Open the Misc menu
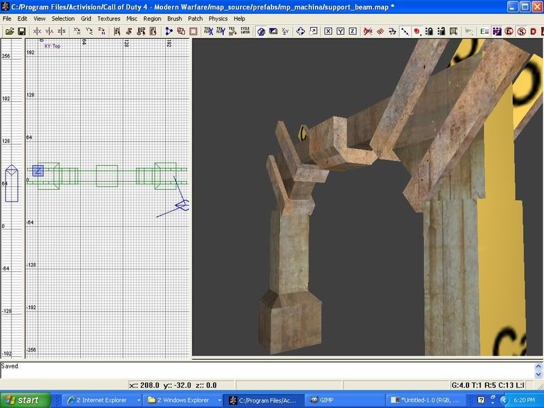This screenshot has width=544, height=408. 131,19
